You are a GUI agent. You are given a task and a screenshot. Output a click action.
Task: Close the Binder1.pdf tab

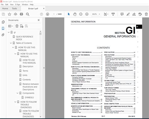point(44,8)
